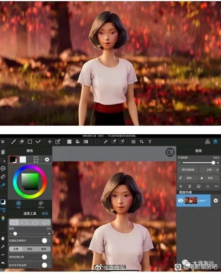Select the Operation cursor tool
The image size is (221, 273).
142,142
